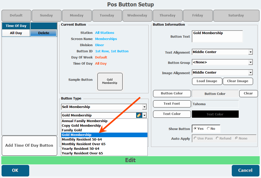Switch to the Sunday tab
The height and width of the screenshot is (178, 261).
pyautogui.click(x=47, y=15)
